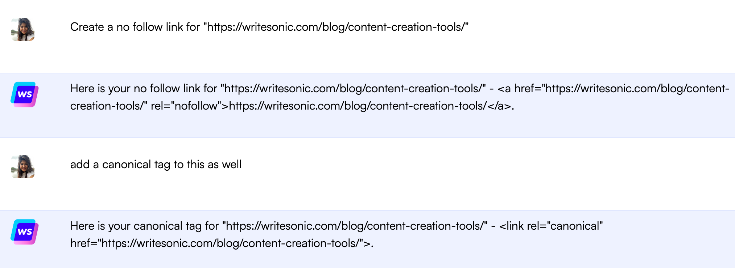Click the link text URL before the closing </a>
This screenshot has width=735, height=268.
pos(358,106)
